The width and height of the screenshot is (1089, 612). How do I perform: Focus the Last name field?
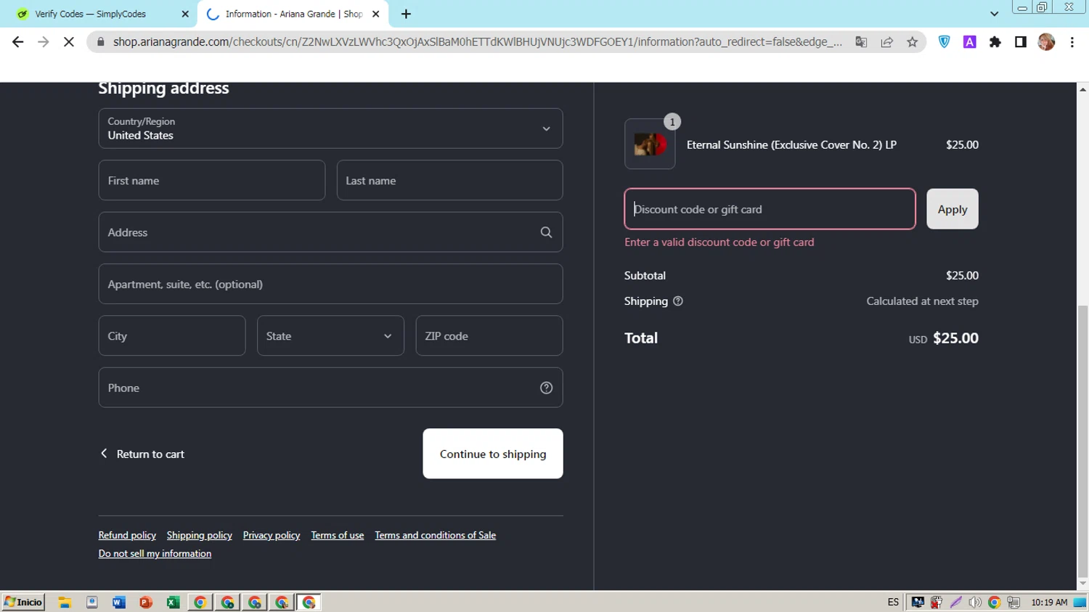coord(449,180)
